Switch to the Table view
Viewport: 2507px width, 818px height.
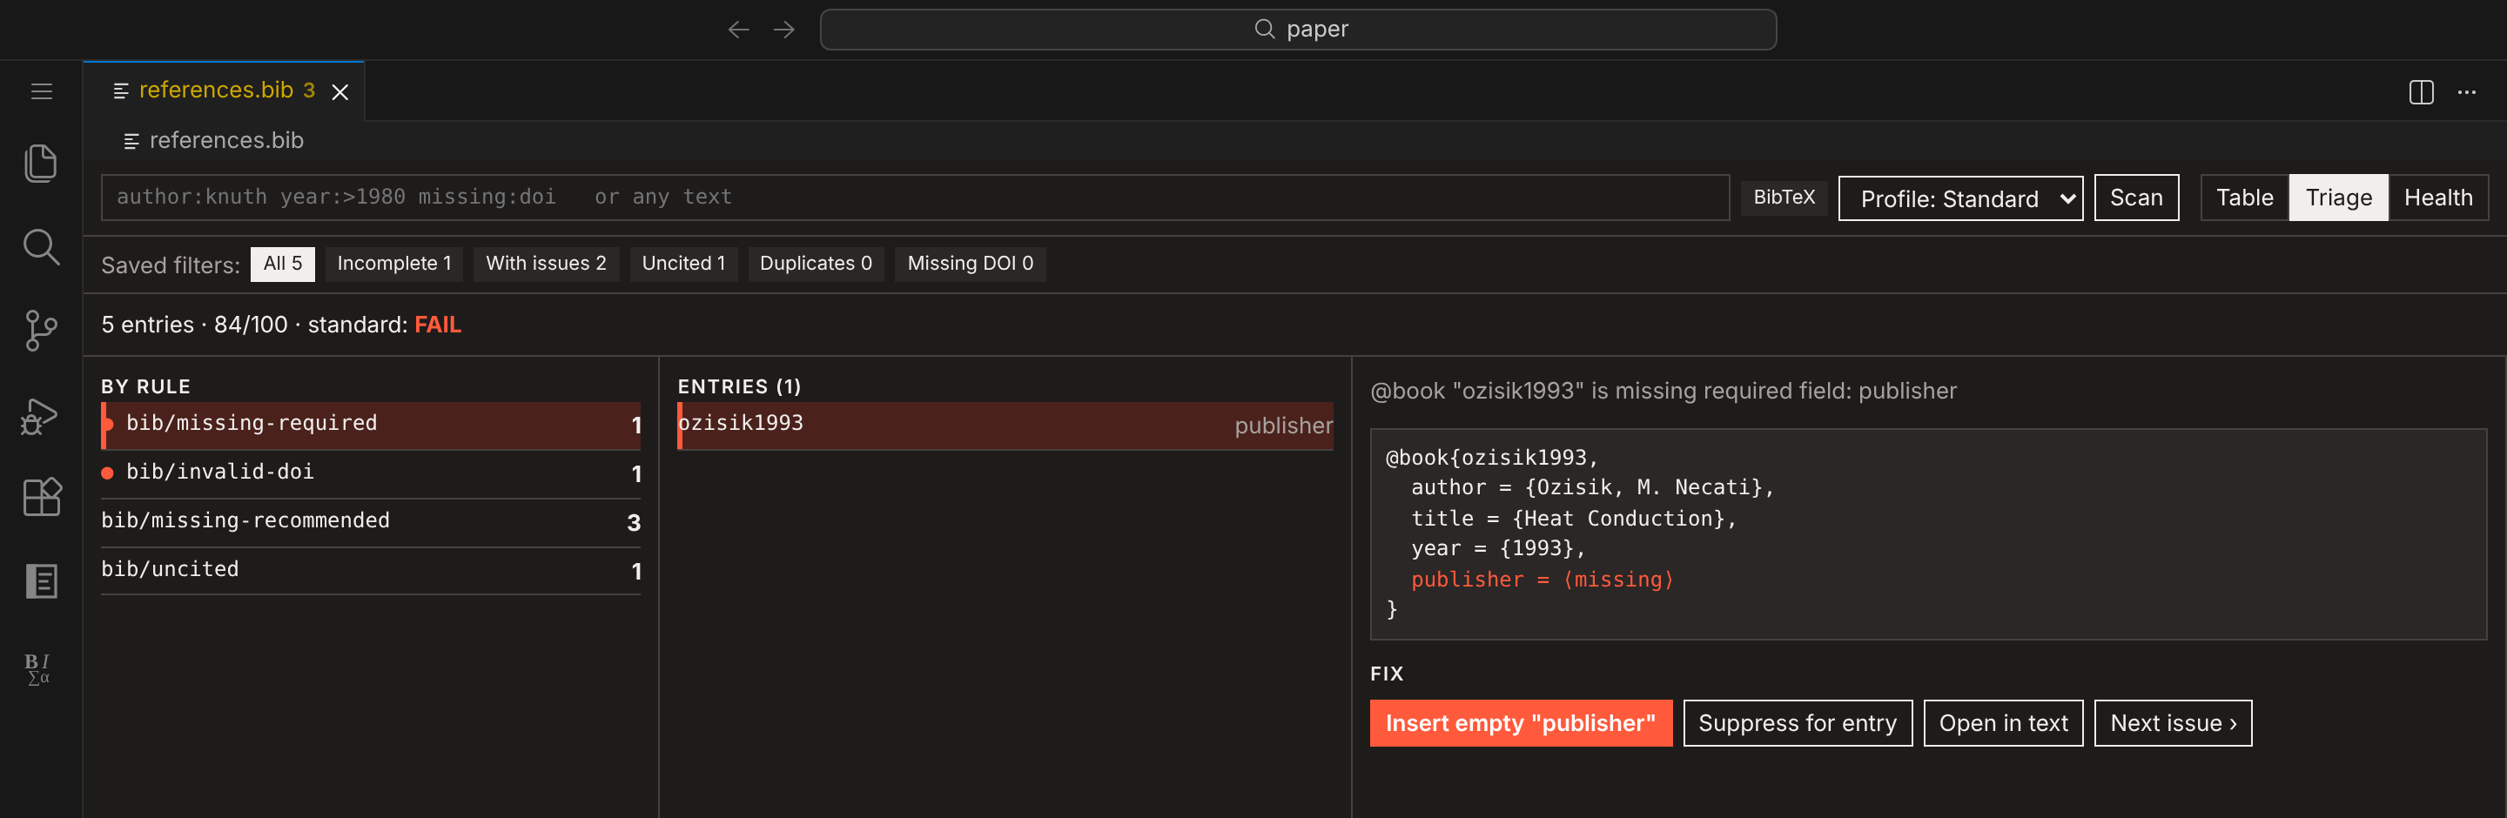[2244, 198]
